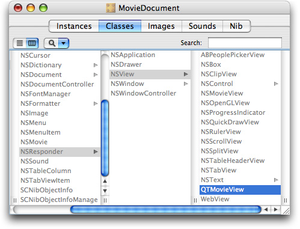The width and height of the screenshot is (300, 229).
Task: Select NSResponder class
Action: (x=41, y=151)
